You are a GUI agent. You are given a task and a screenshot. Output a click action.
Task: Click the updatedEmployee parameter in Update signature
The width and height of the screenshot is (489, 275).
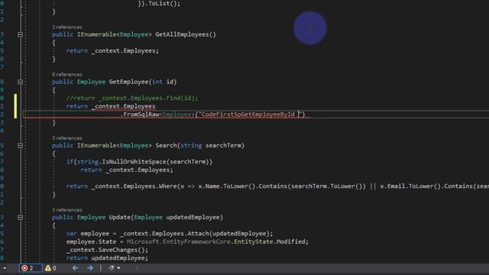click(x=193, y=217)
